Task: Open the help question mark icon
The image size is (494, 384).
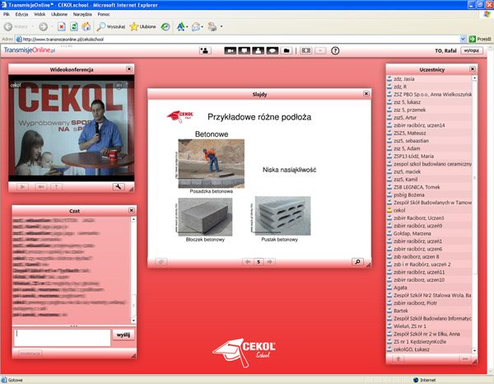Action: (335, 50)
